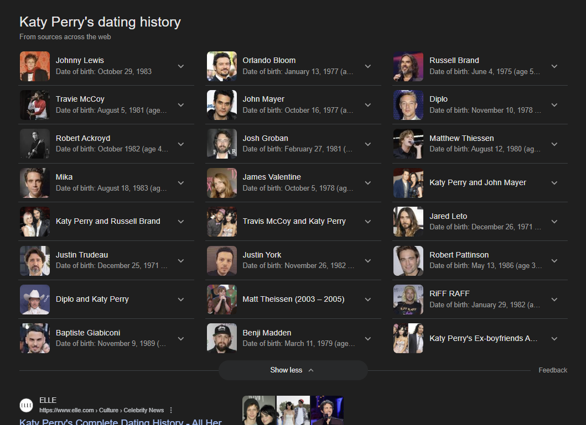Open the Feedback link
The width and height of the screenshot is (586, 425).
point(553,370)
